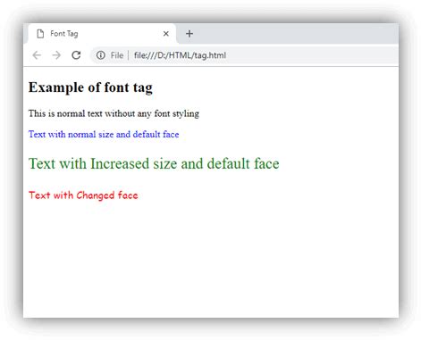Viewport: 421px width, 340px height.
Task: Click the browser forward arrow
Action: pos(56,55)
